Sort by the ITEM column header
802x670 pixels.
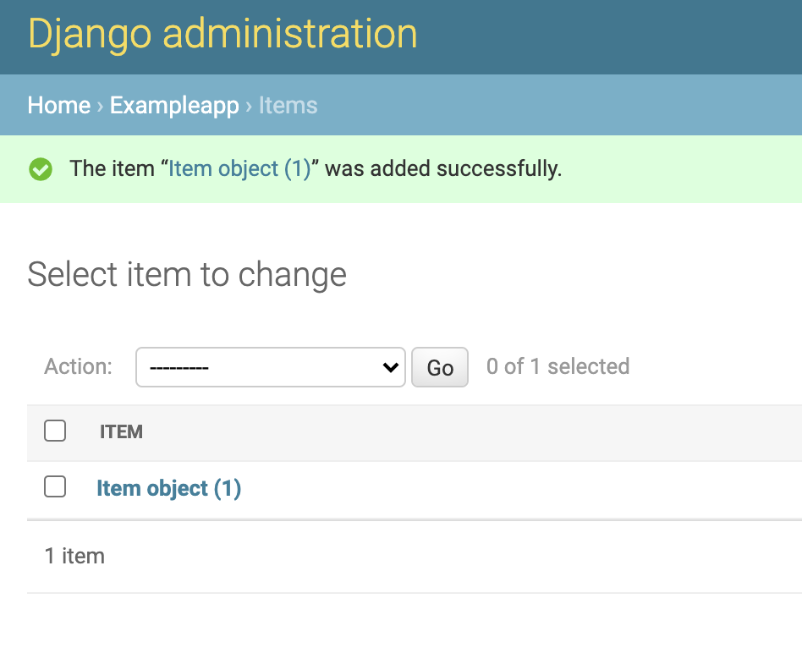(x=121, y=432)
